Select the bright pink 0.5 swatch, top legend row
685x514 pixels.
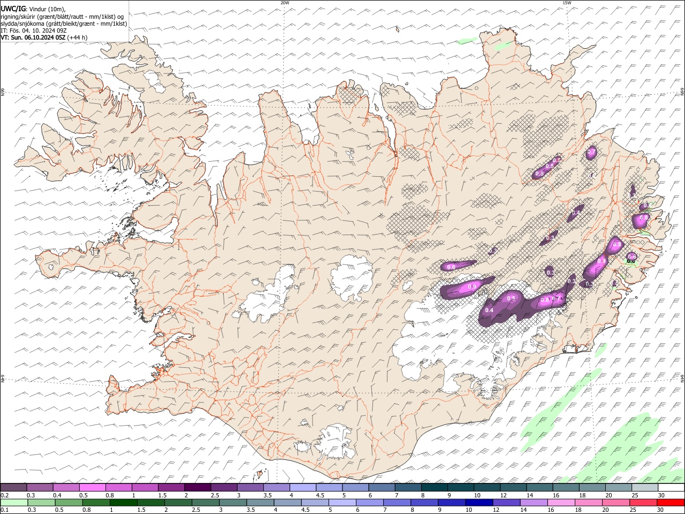coord(93,487)
